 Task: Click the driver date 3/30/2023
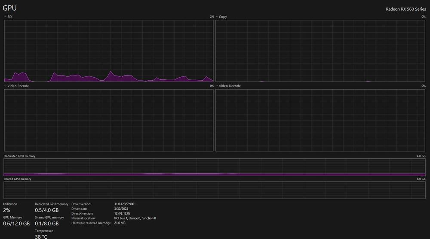coord(121,209)
